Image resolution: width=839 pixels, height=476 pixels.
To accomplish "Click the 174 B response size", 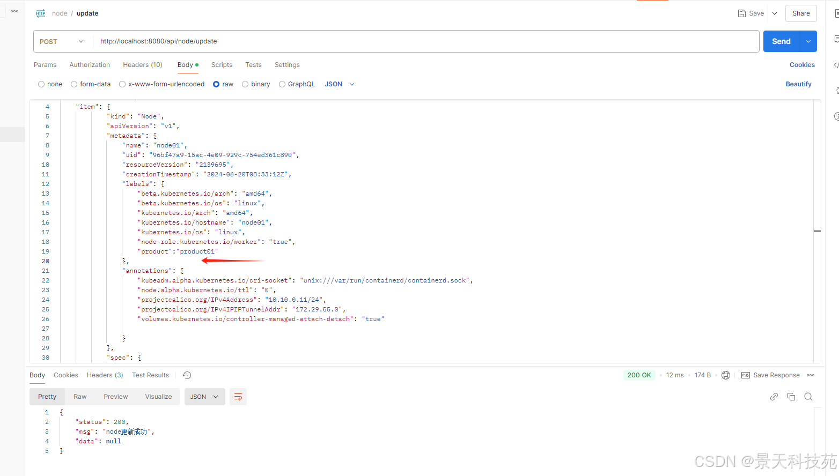I will pos(703,375).
